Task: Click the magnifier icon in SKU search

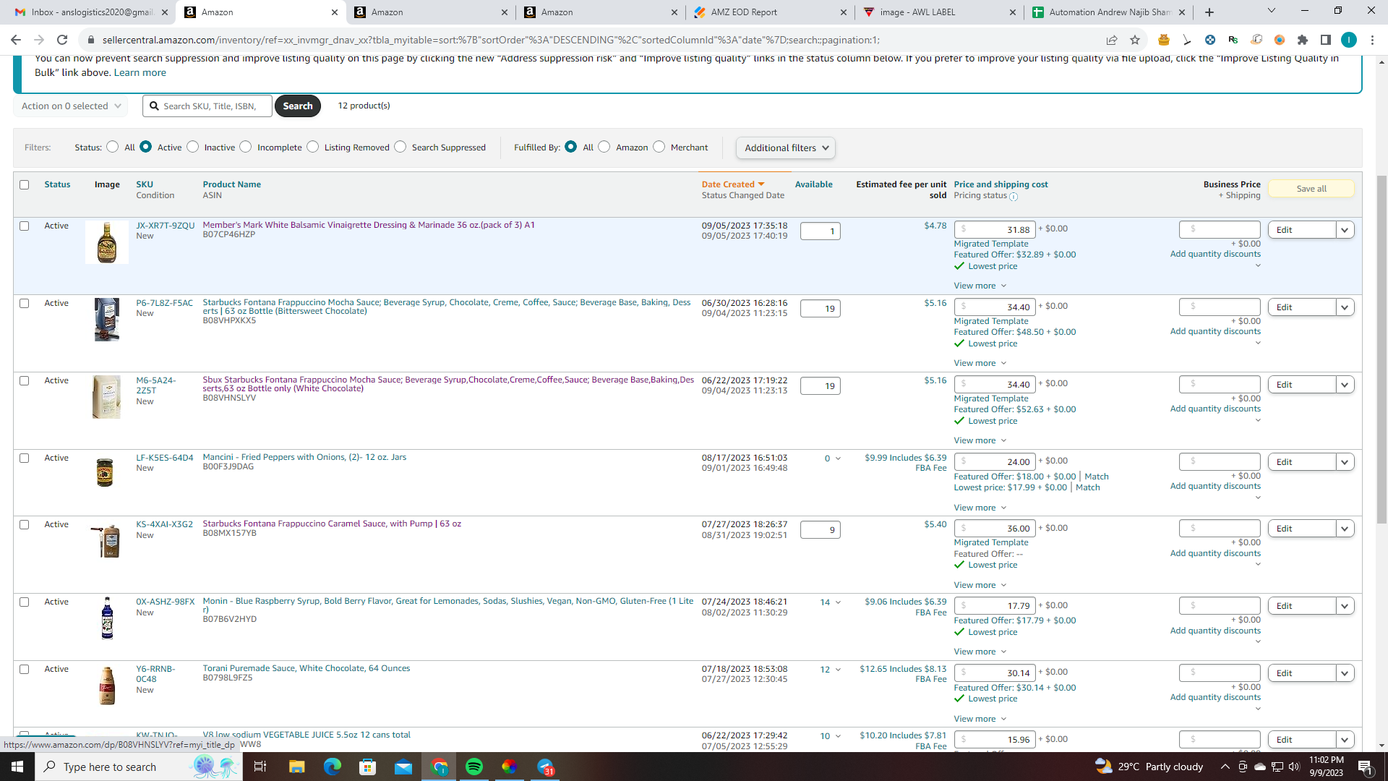Action: click(x=154, y=106)
